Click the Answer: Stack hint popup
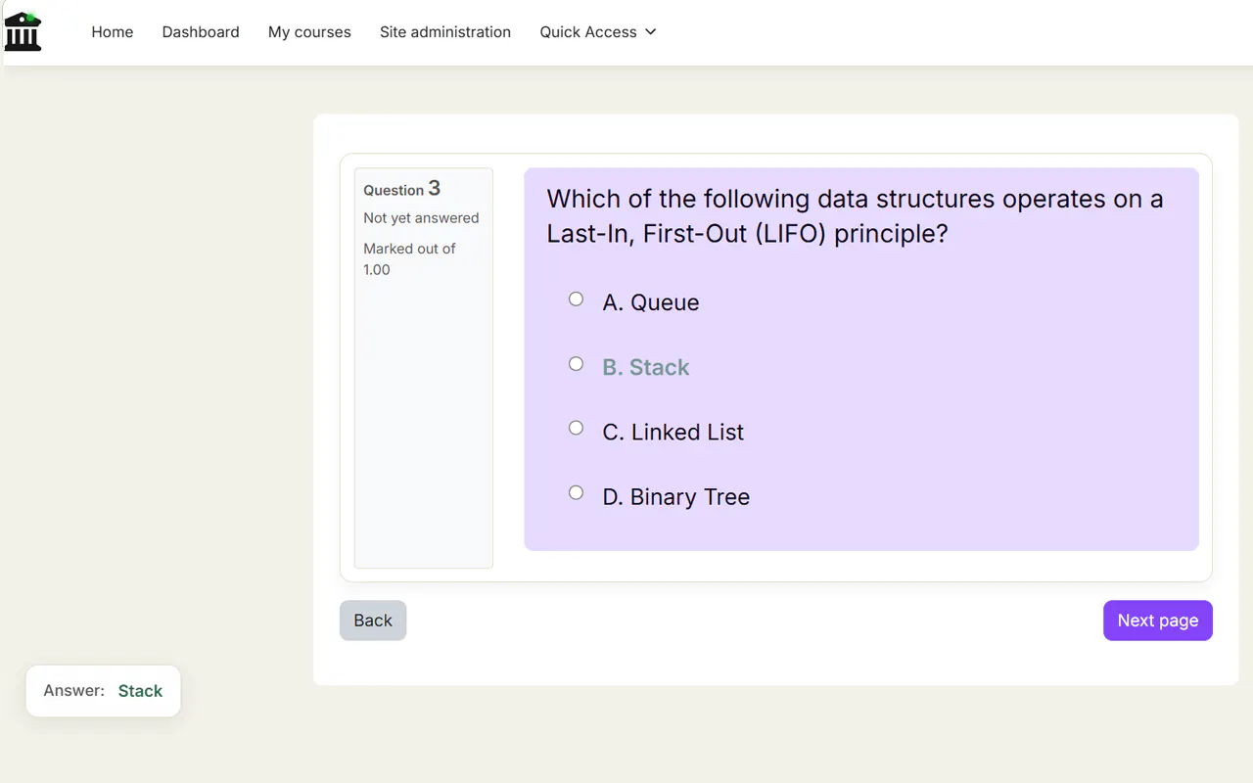This screenshot has width=1253, height=783. [x=104, y=691]
